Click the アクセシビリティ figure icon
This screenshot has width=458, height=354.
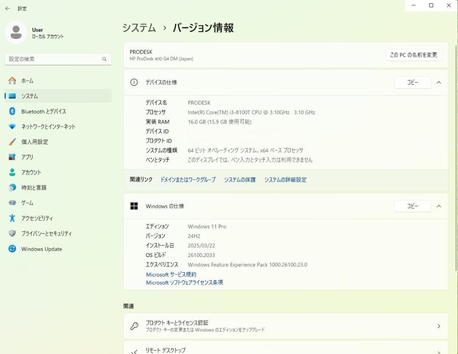click(x=12, y=218)
